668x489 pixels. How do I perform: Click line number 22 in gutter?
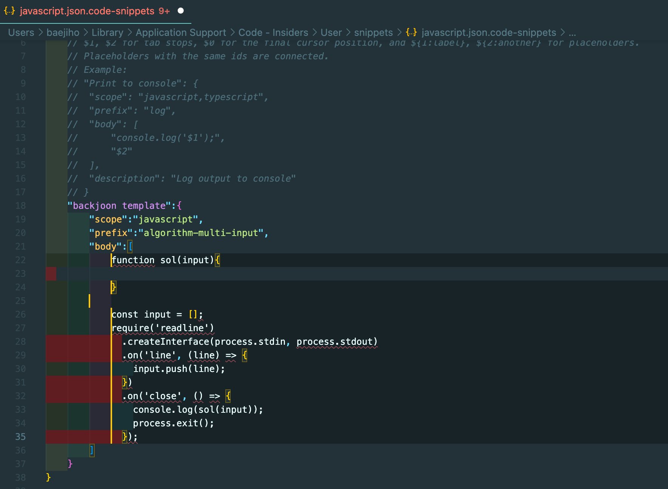[21, 260]
